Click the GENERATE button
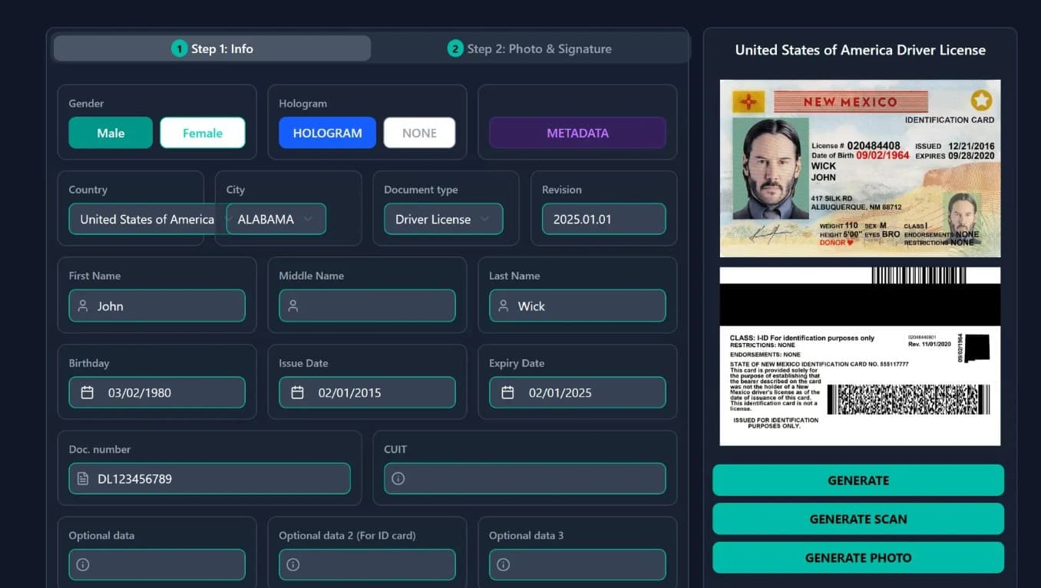Image resolution: width=1041 pixels, height=588 pixels. [x=858, y=481]
